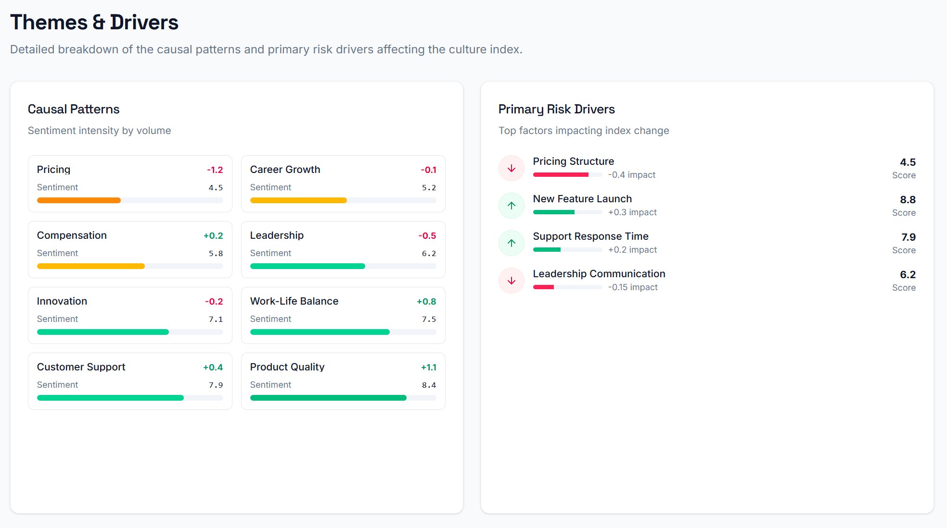
Task: Open the Career Growth theme card
Action: pyautogui.click(x=343, y=184)
